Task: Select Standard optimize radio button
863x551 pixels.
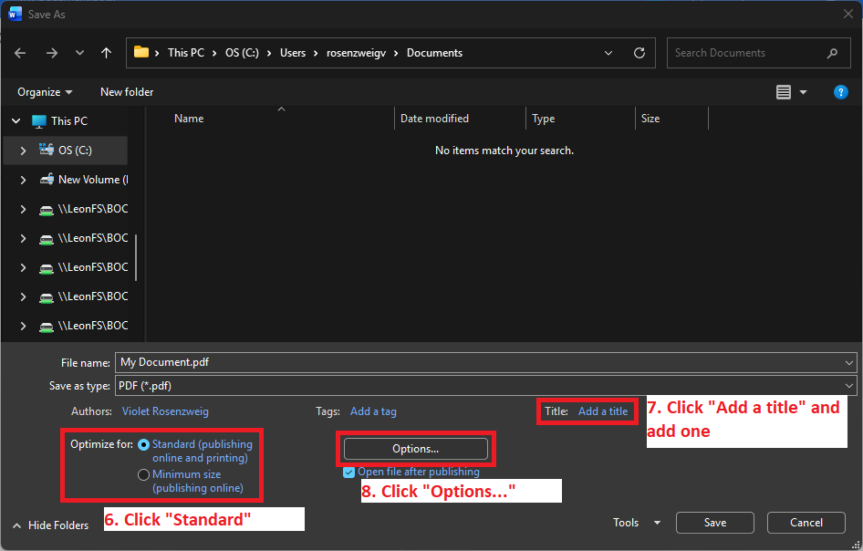Action: pyautogui.click(x=143, y=444)
